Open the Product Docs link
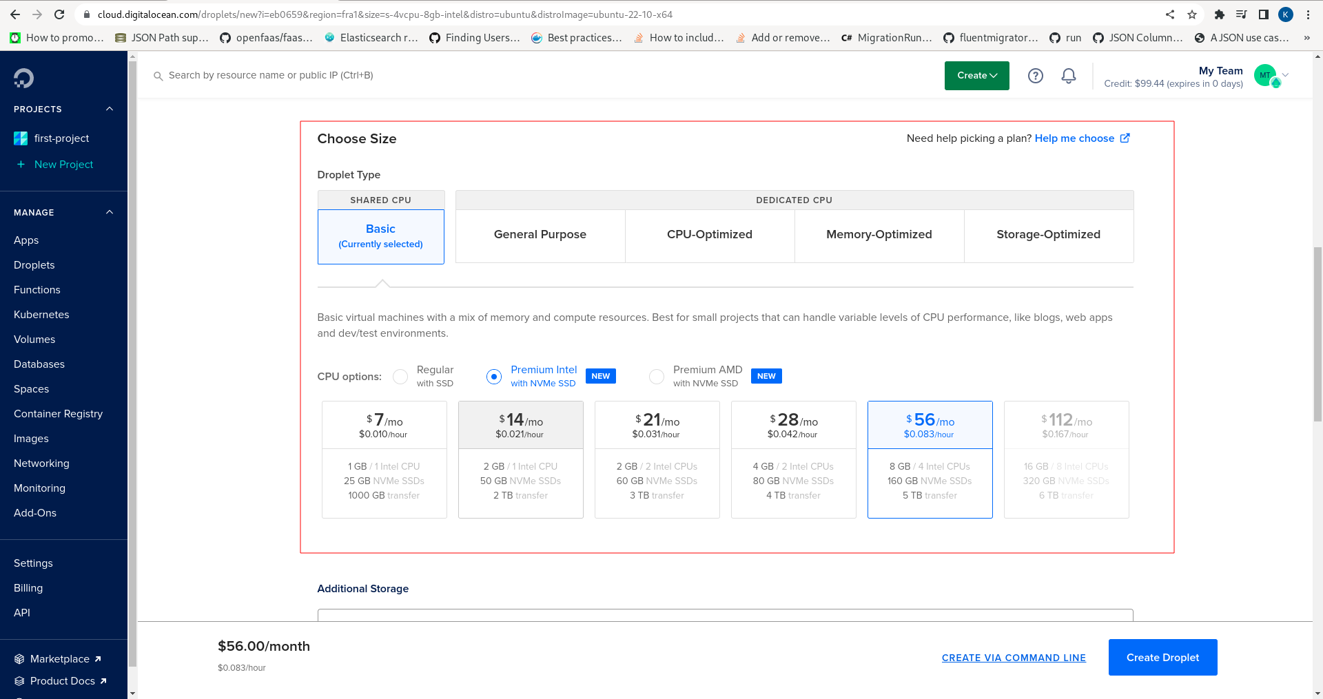 [x=63, y=681]
